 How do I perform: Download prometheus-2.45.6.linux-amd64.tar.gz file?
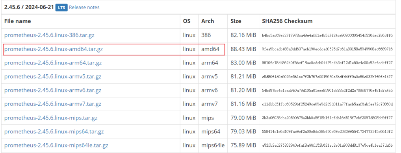54,49
